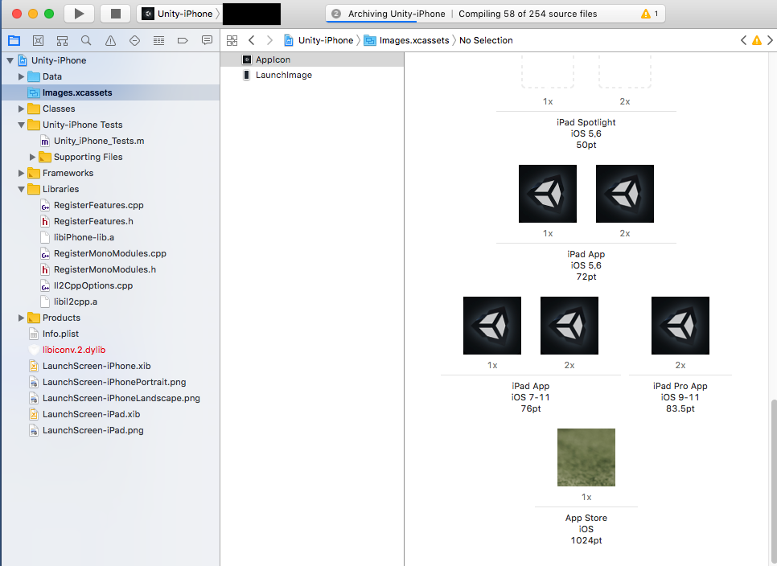
Task: Select iPad App 72pt 2x icon
Action: pos(625,194)
